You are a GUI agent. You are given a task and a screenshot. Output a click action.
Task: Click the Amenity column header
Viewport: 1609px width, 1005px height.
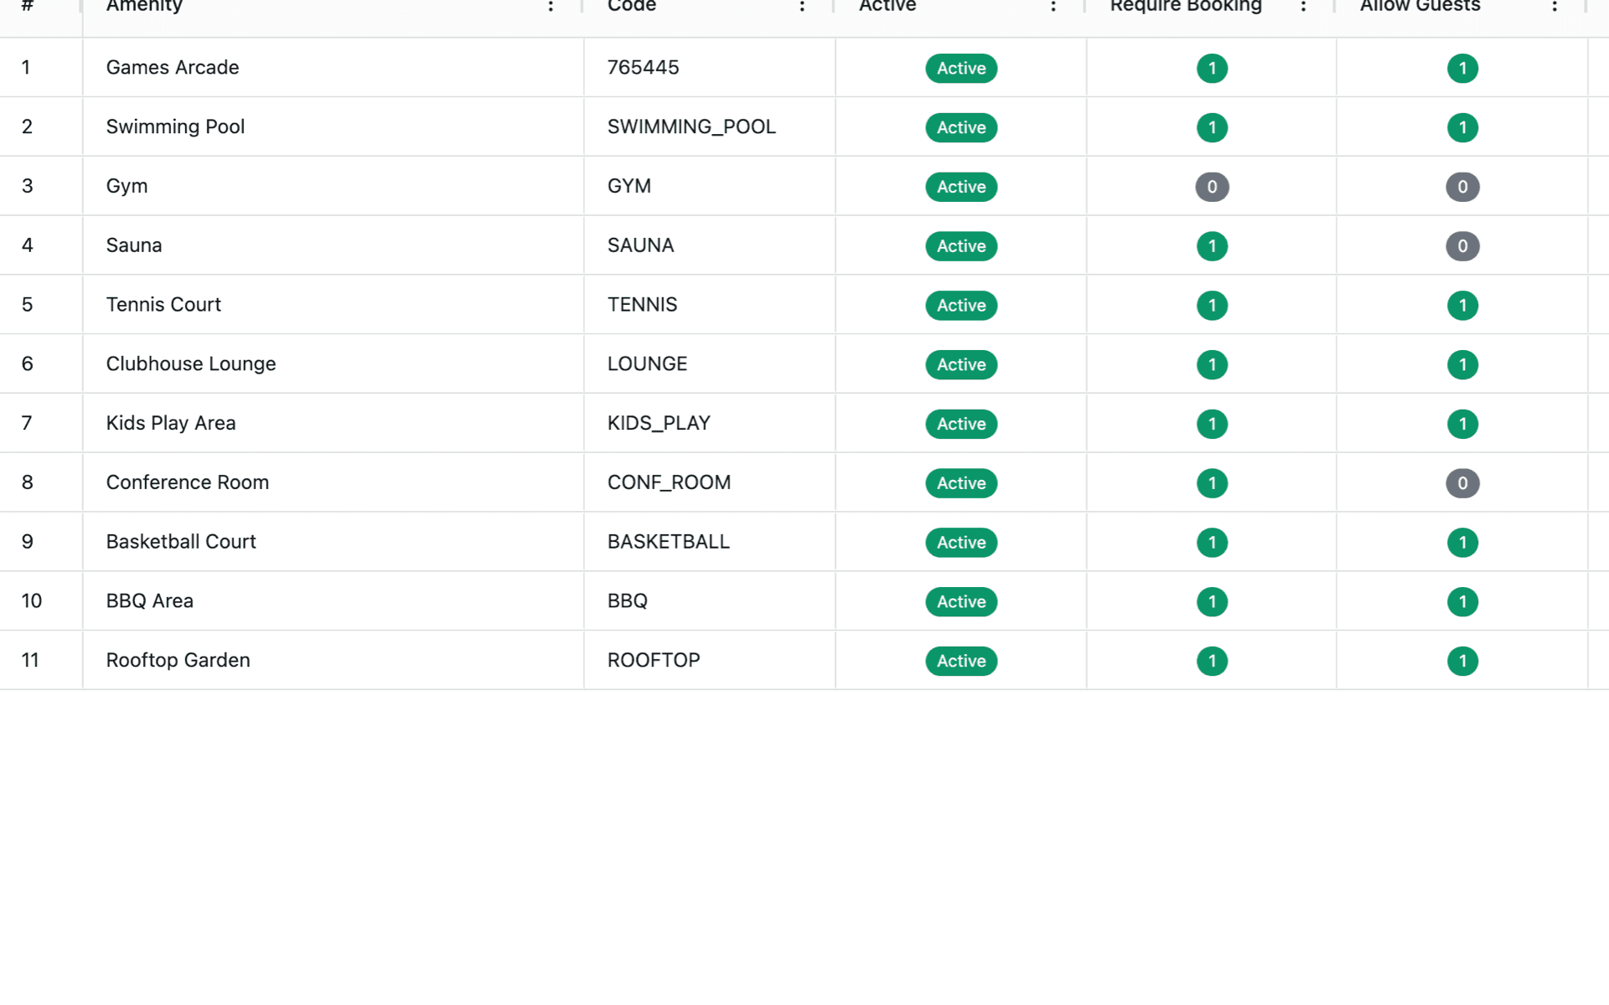(x=144, y=7)
